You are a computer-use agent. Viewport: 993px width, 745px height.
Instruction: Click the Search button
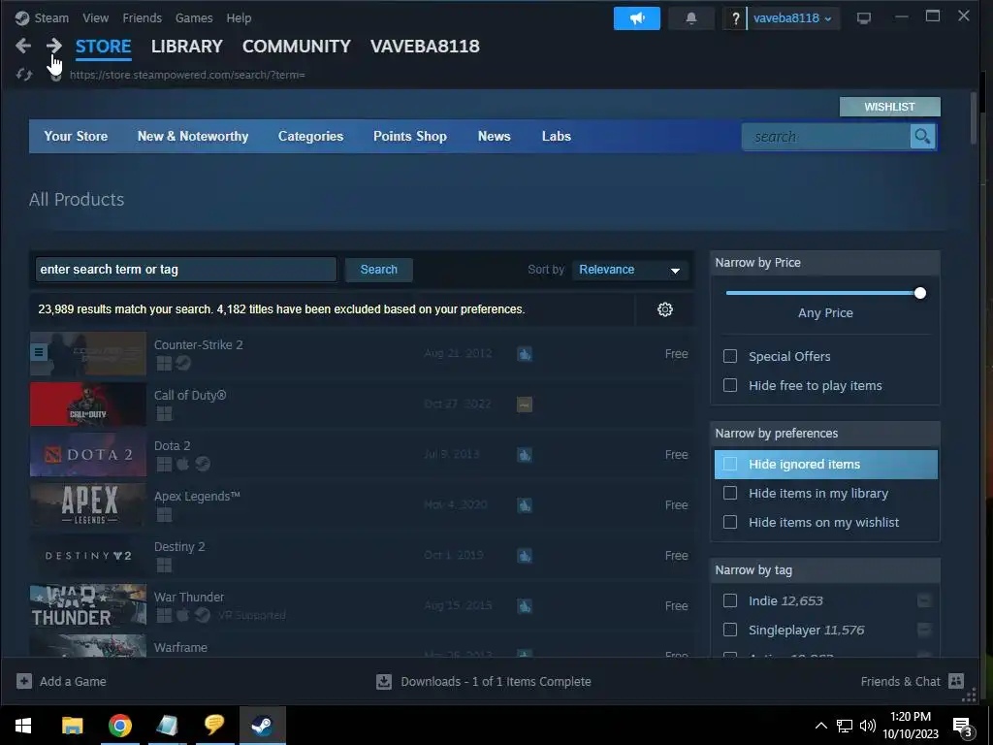379,270
